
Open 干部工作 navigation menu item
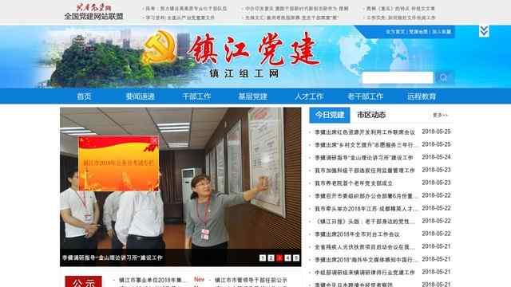pos(196,96)
